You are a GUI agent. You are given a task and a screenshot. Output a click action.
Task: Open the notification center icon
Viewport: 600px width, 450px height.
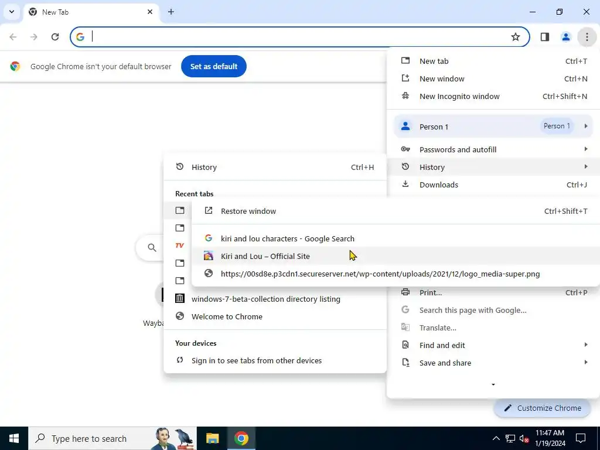point(581,438)
